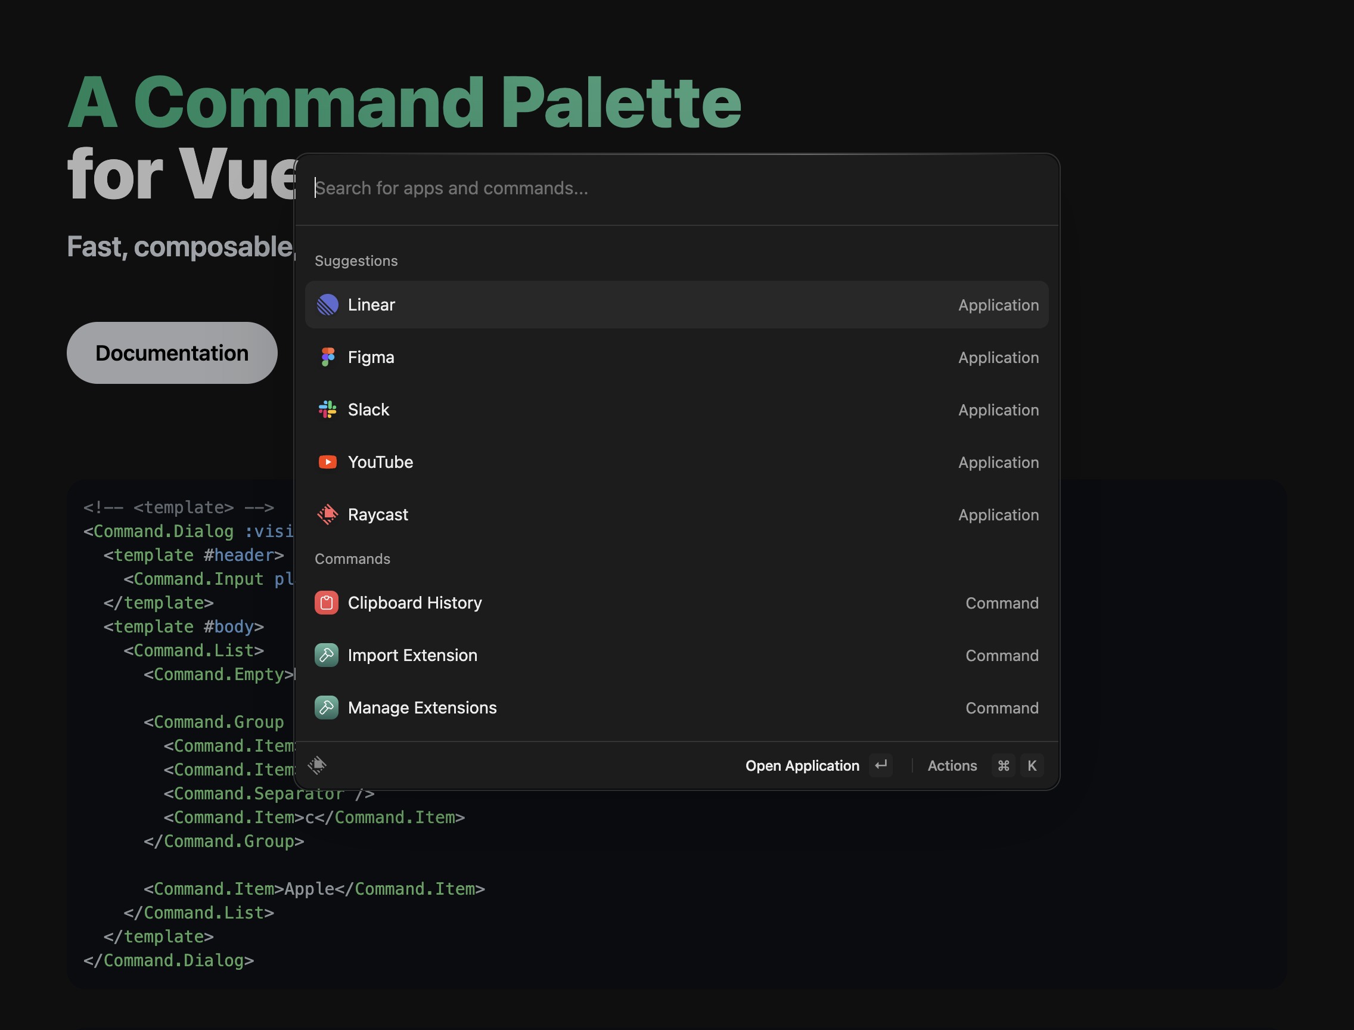
Task: Click the Raycast logo in palette footer
Action: pyautogui.click(x=317, y=765)
